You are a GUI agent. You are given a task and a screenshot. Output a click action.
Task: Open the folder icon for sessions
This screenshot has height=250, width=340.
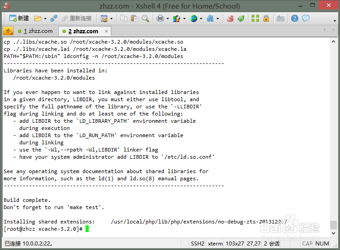pos(38,18)
